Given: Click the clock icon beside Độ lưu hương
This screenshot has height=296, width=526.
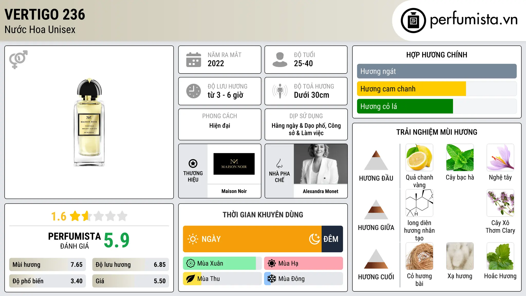Looking at the screenshot, I should (x=194, y=91).
